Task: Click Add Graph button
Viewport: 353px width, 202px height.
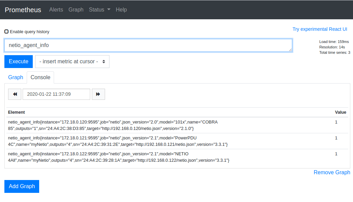Action: click(22, 186)
